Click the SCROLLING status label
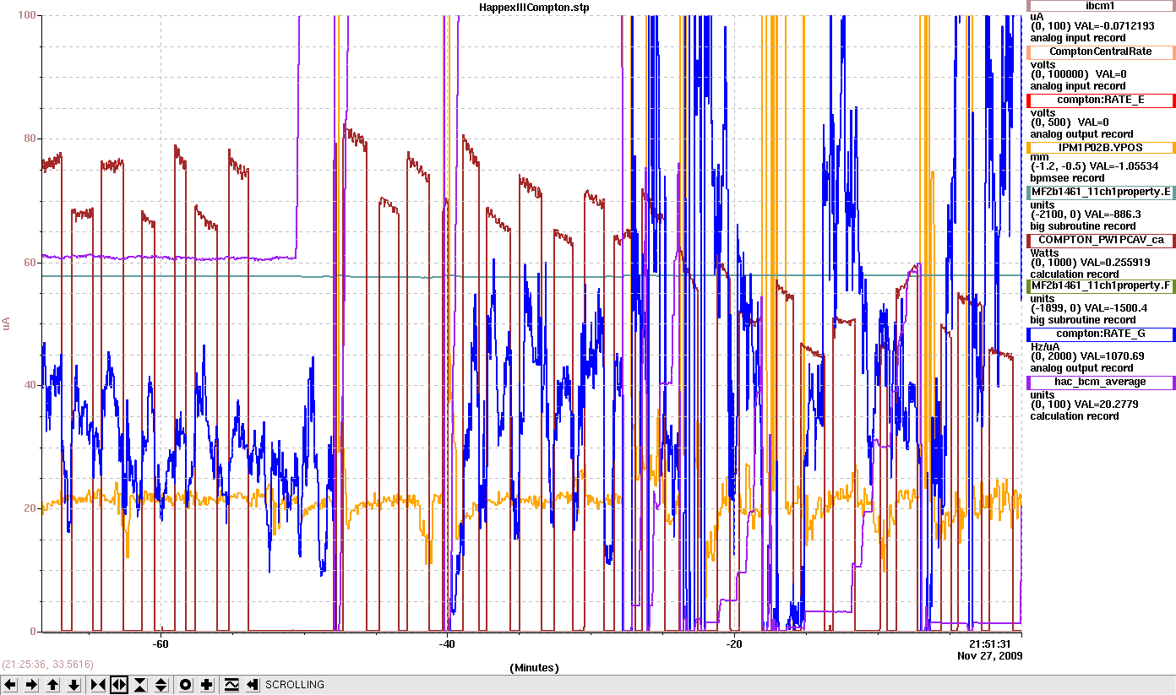This screenshot has height=695, width=1176. coord(295,685)
